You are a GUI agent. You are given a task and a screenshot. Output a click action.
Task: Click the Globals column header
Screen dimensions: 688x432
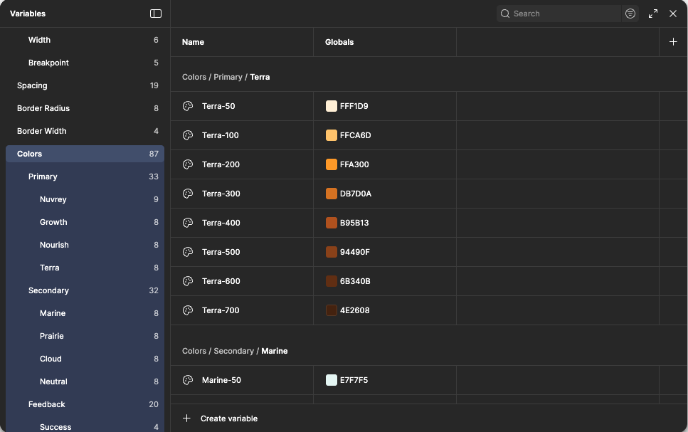[339, 42]
